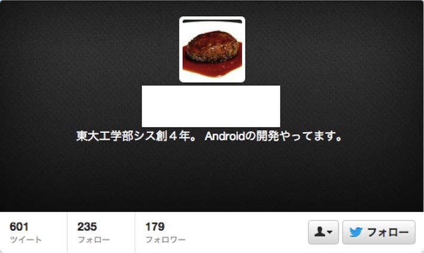Select the フォロー label under 235
This screenshot has width=424, height=253.
[x=94, y=240]
